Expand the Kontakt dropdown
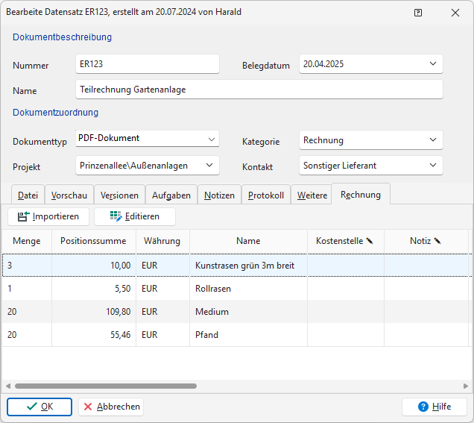 tap(433, 165)
